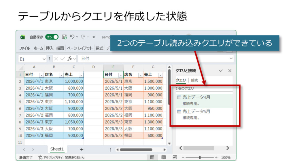Screen dimensions: 295x166
Task: Switch to Normal view in status bar
Action: 152,157
